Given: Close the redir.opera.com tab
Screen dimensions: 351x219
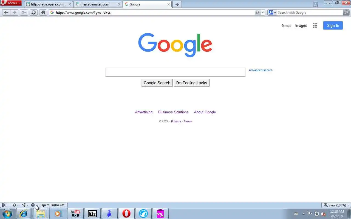Looking at the screenshot, I should point(70,4).
